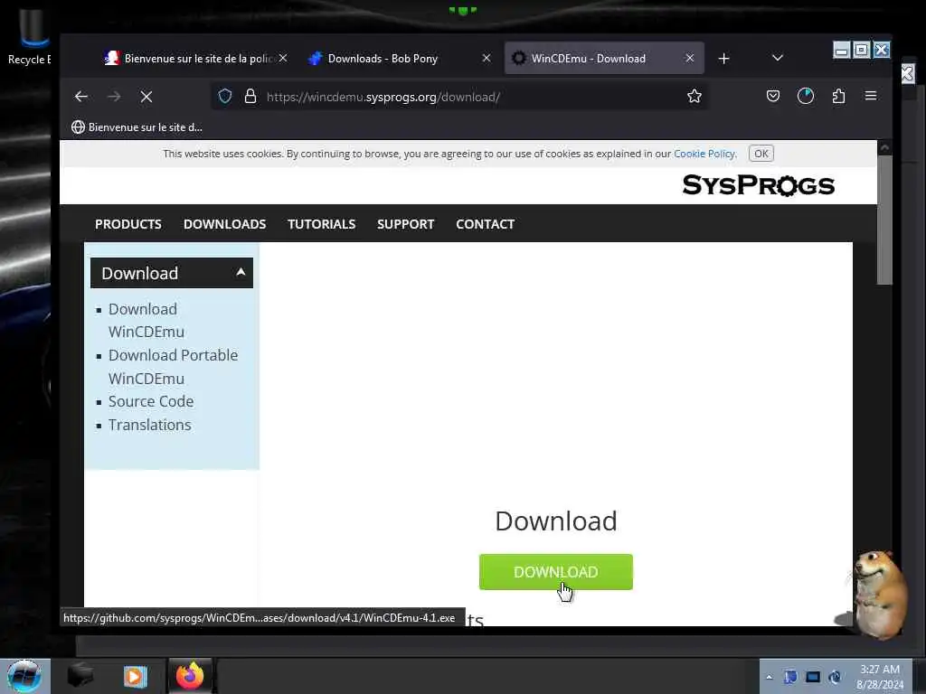
Task: Click the SysProgs logo
Action: click(759, 185)
